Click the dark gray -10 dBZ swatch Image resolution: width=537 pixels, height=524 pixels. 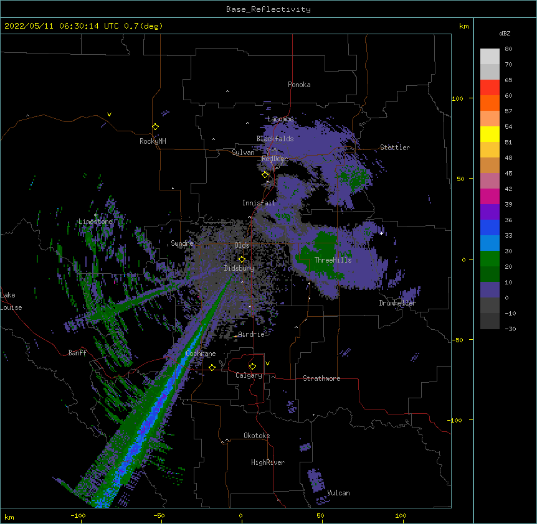coord(490,321)
